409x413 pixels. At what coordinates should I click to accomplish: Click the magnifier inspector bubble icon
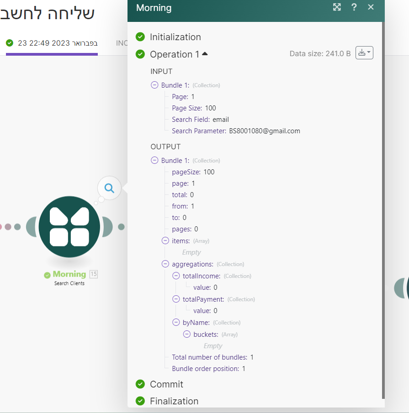pyautogui.click(x=109, y=188)
